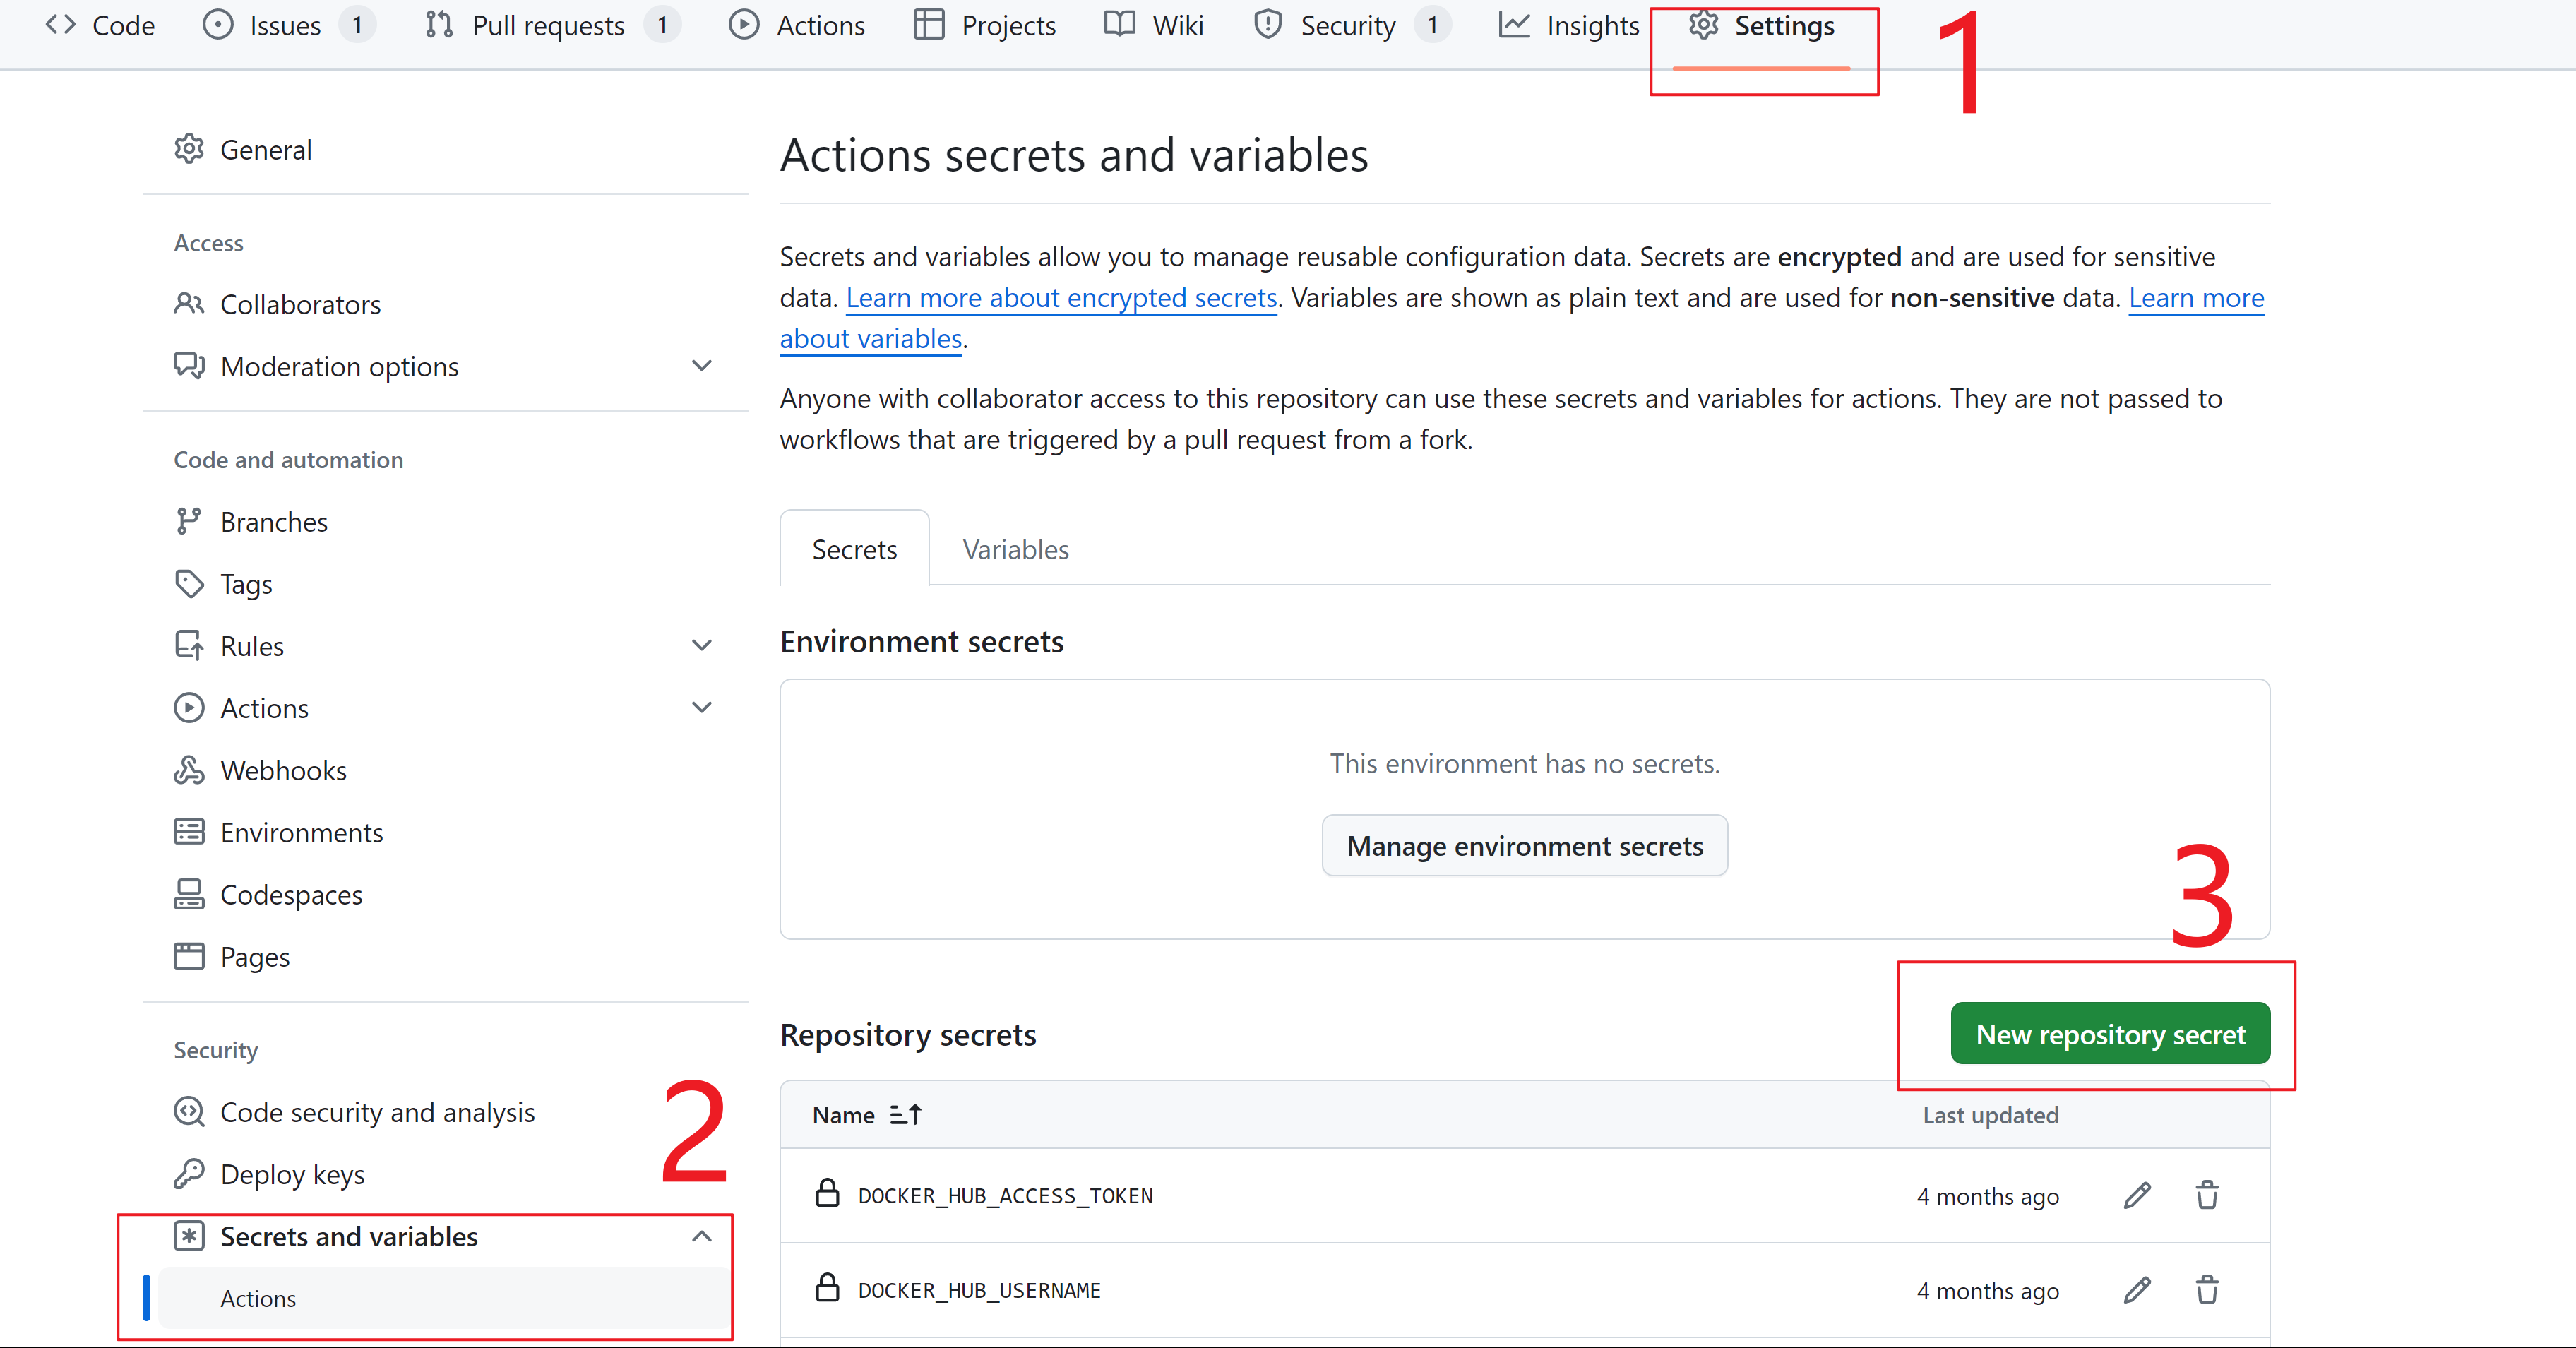Click trash icon for DOCKER_HUB_ACCESS_TOKEN
Viewport: 2576px width, 1348px height.
click(2207, 1195)
